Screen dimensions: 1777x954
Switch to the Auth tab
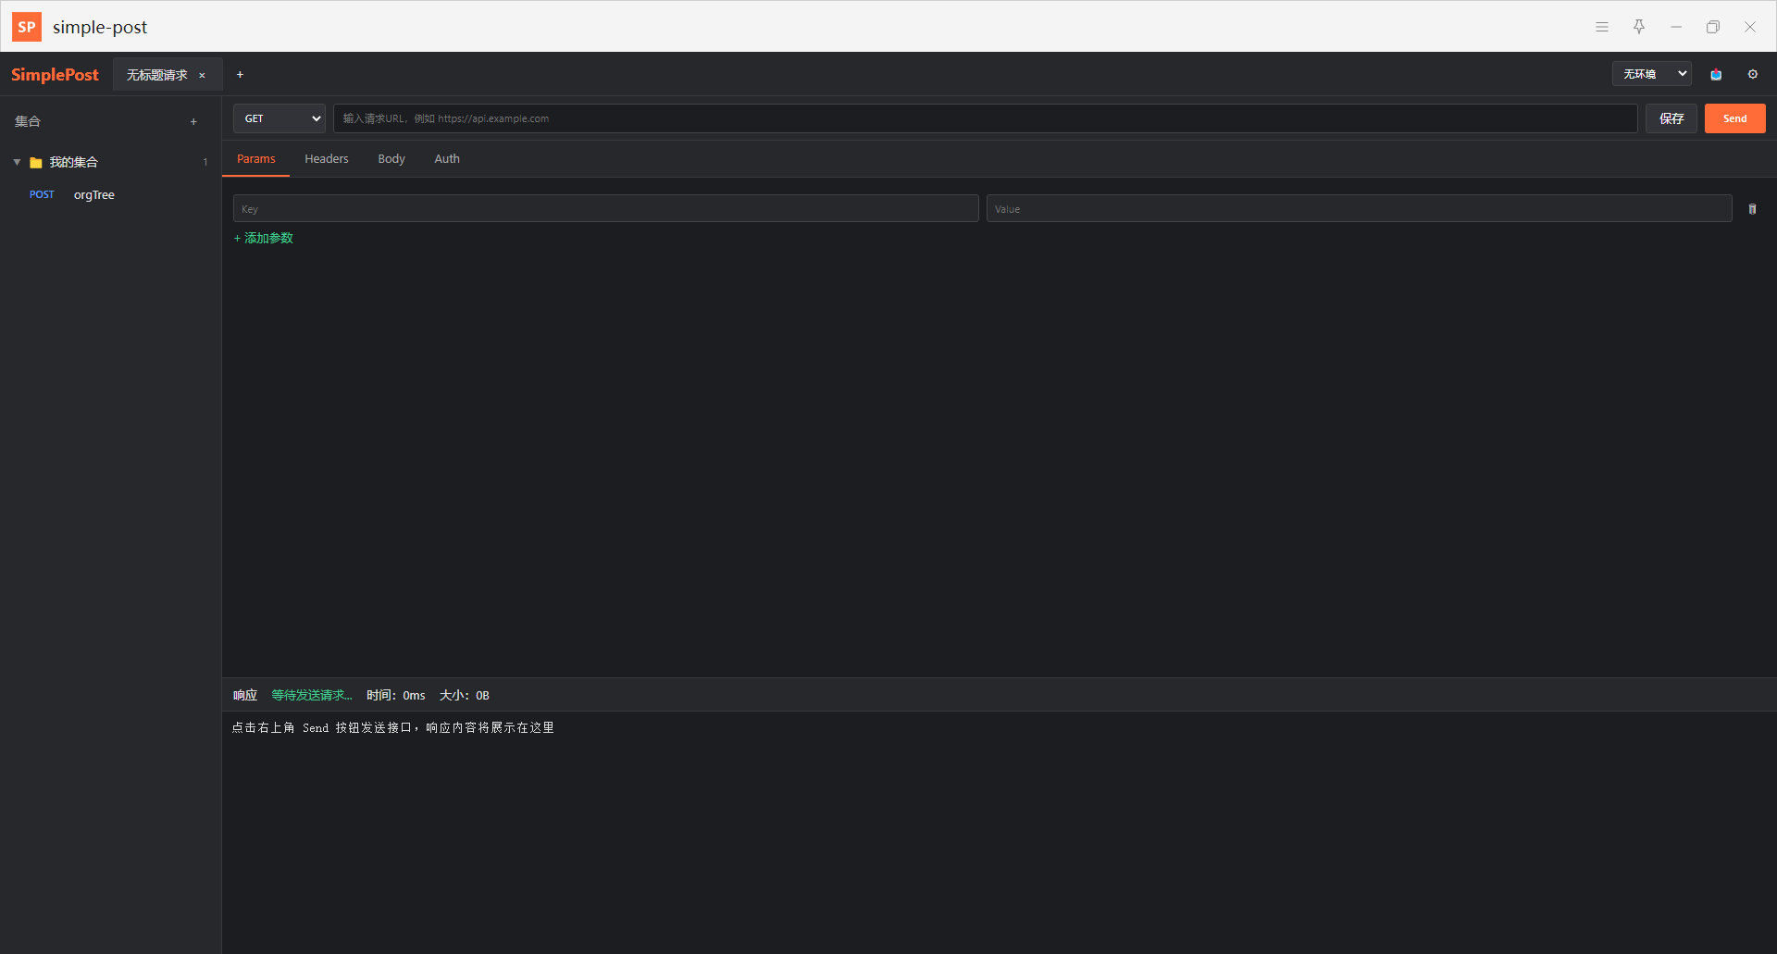(x=447, y=159)
